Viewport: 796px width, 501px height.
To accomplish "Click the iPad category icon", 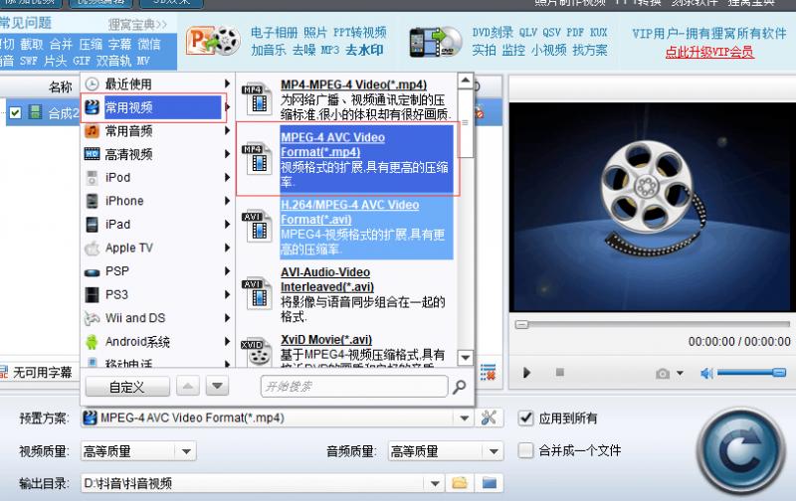I will tap(92, 224).
